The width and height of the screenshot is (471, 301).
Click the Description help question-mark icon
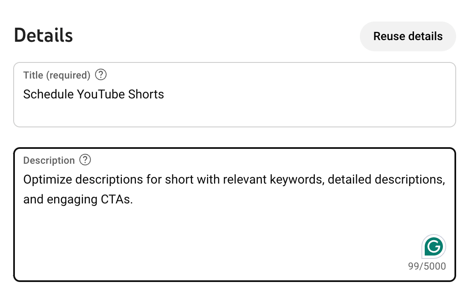tap(85, 160)
